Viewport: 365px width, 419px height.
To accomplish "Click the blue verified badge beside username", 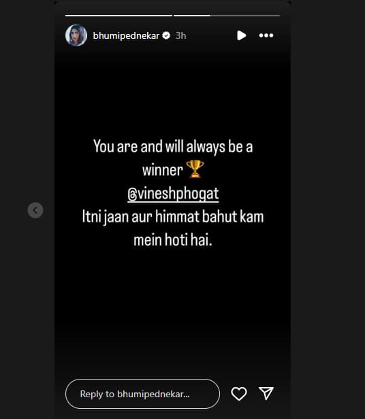I will click(166, 35).
